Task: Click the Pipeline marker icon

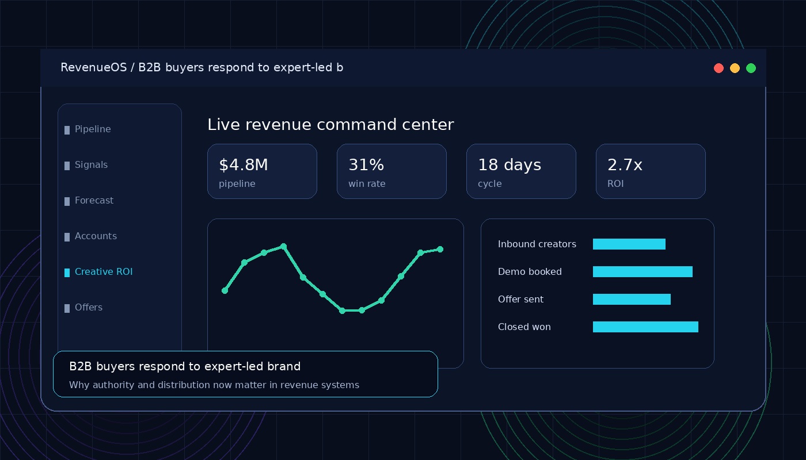Action: pyautogui.click(x=67, y=131)
